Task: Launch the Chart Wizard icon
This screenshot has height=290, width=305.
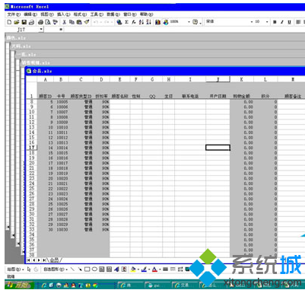Action: tap(158, 22)
